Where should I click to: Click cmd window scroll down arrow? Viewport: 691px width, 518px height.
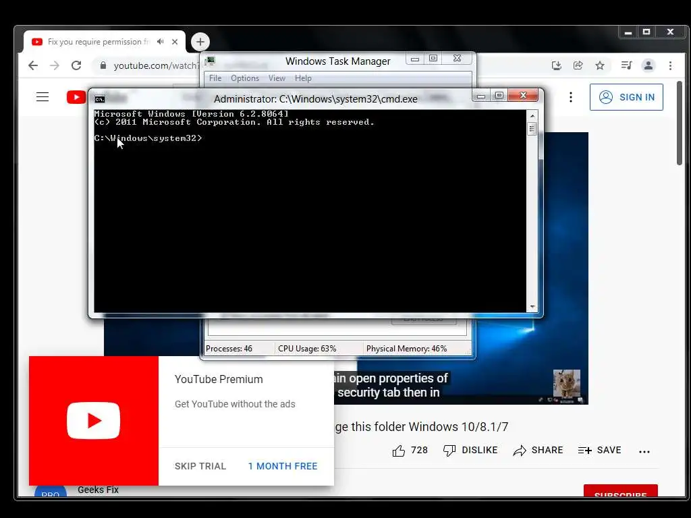tap(532, 307)
